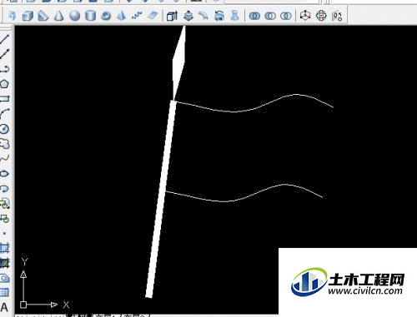Pick the Revision Cloud tool

click(5, 144)
